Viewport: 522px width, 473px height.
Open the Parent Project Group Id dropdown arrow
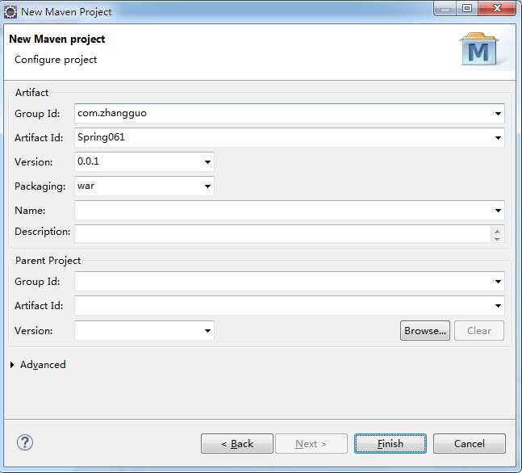(498, 282)
